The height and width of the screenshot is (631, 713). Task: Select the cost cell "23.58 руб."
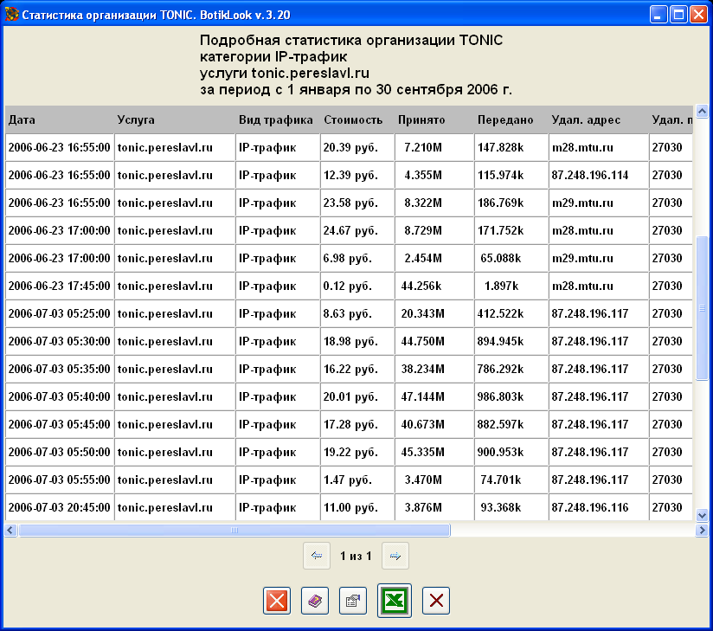tap(357, 203)
